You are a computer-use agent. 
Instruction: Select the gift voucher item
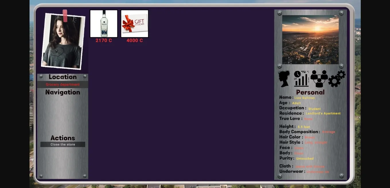tap(134, 24)
